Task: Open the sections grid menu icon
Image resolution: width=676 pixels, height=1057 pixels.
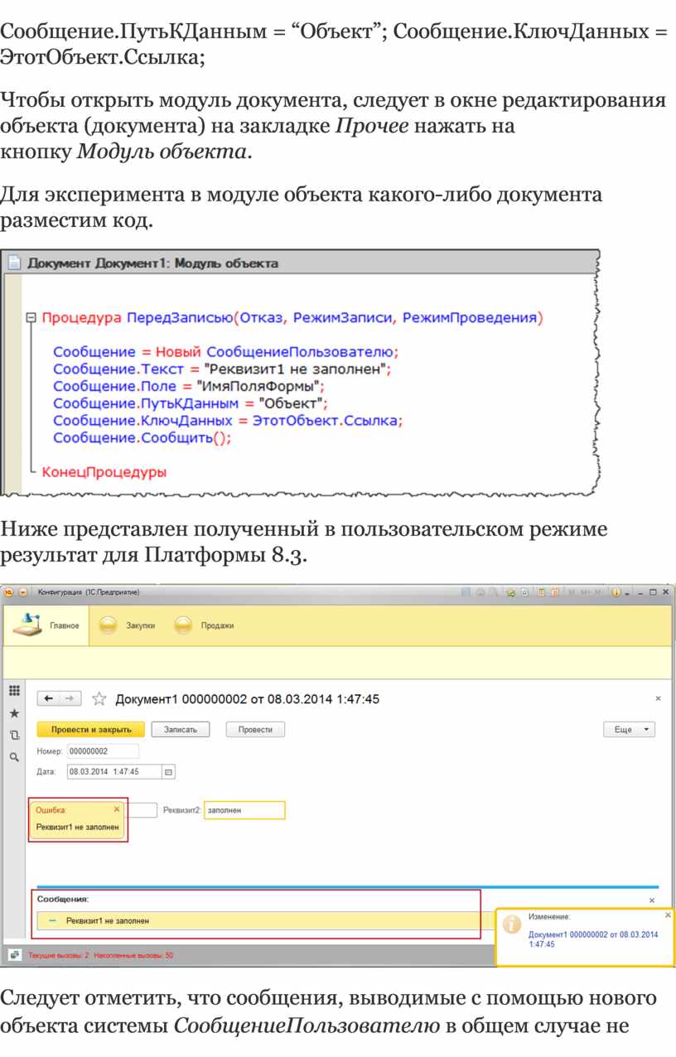Action: (14, 691)
